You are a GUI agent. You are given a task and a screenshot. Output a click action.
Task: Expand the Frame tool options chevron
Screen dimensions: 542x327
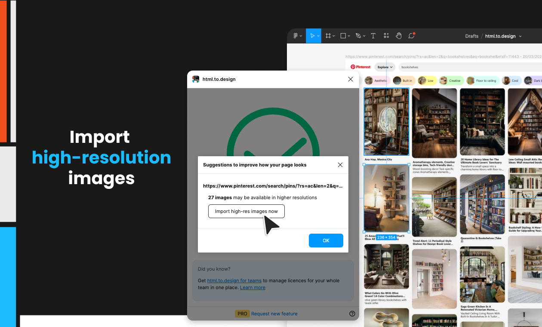click(x=334, y=36)
